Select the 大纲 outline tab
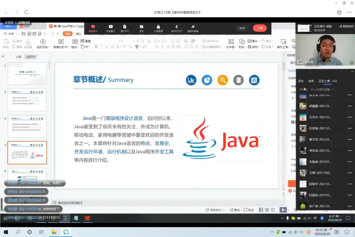 click(x=18, y=57)
